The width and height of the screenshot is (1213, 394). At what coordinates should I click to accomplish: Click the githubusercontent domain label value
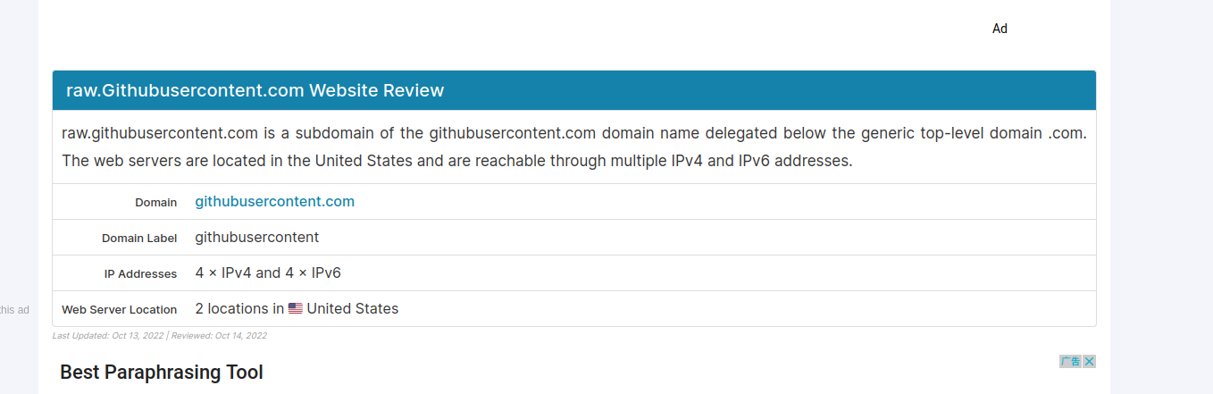tap(256, 238)
